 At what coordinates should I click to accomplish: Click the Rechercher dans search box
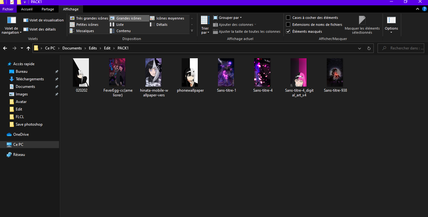pos(401,48)
